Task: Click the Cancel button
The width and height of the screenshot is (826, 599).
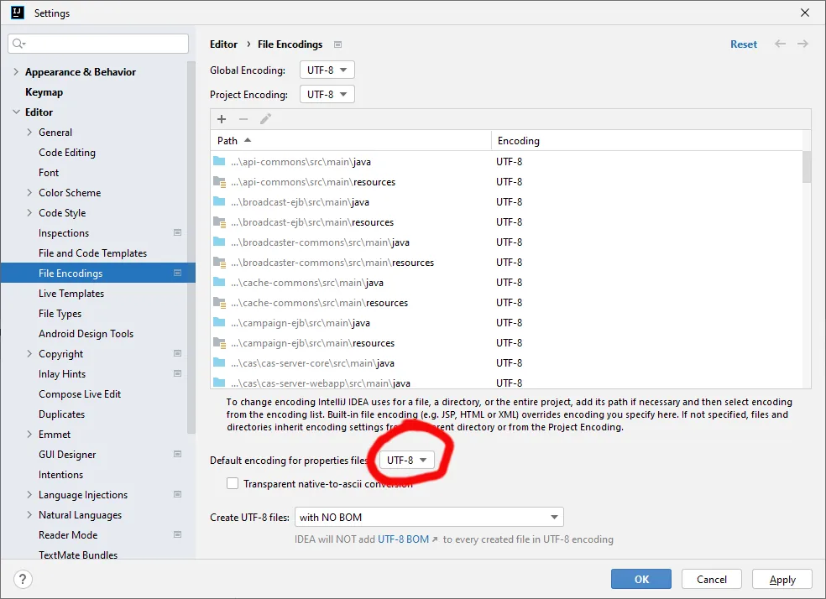Action: (x=712, y=579)
